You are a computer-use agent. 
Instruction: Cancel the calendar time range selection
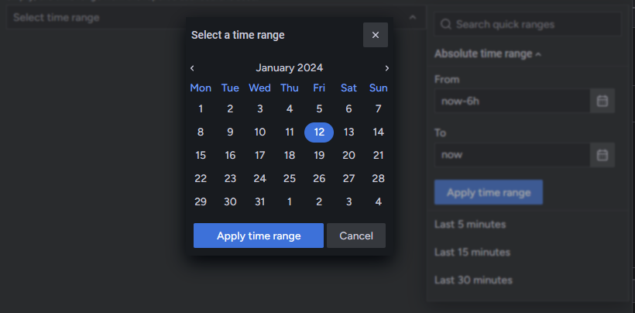356,236
